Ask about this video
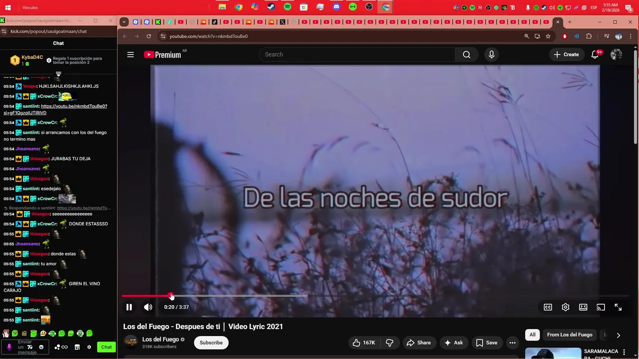The width and height of the screenshot is (639, 359). click(x=453, y=343)
